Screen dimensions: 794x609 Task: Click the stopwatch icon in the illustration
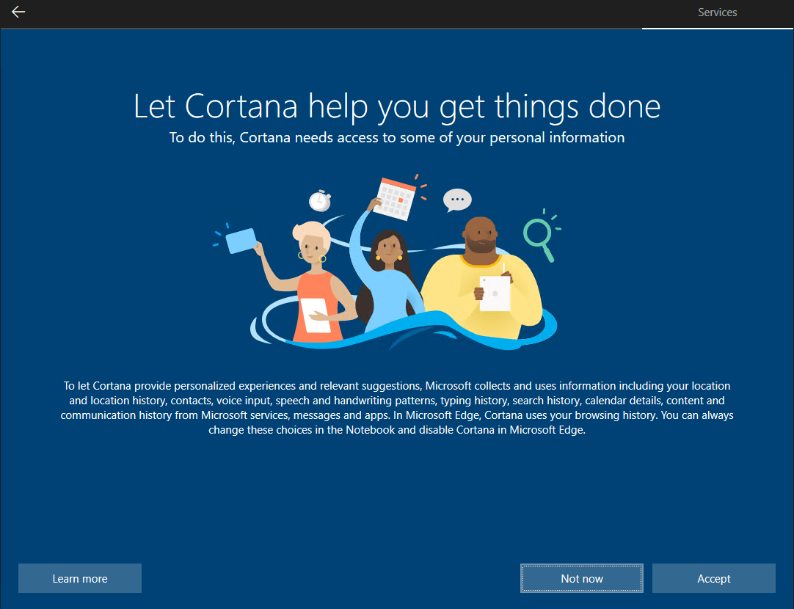click(x=319, y=200)
